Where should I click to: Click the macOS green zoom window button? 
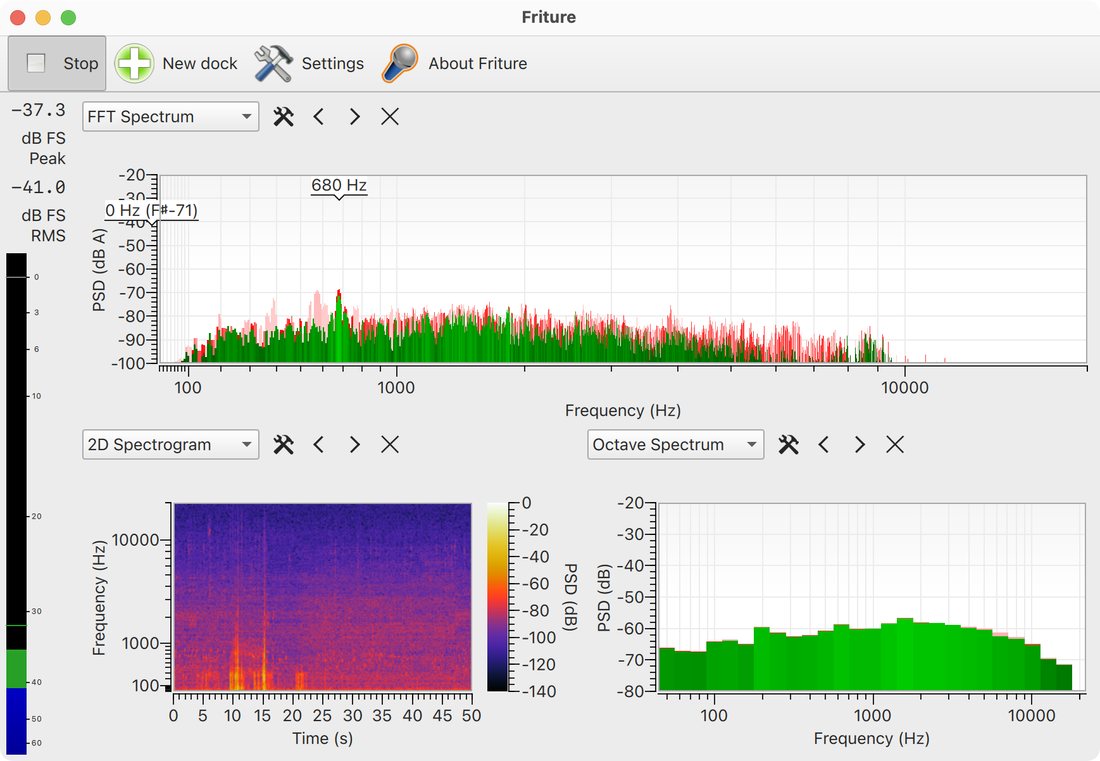coord(68,18)
